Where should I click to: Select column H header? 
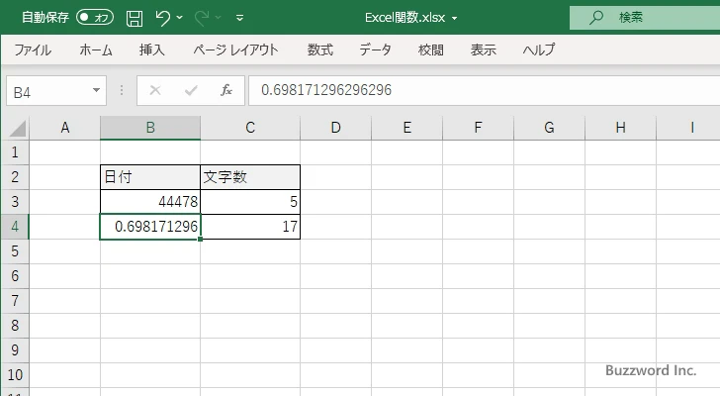pos(620,128)
